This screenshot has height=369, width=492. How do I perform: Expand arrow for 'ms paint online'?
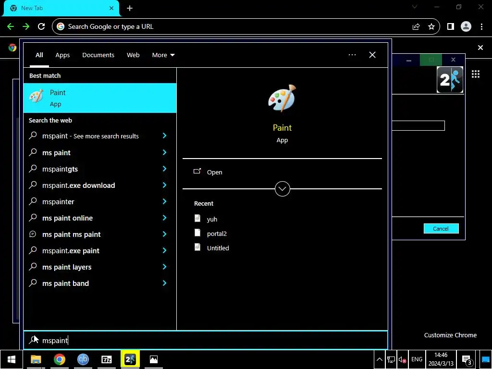(164, 218)
